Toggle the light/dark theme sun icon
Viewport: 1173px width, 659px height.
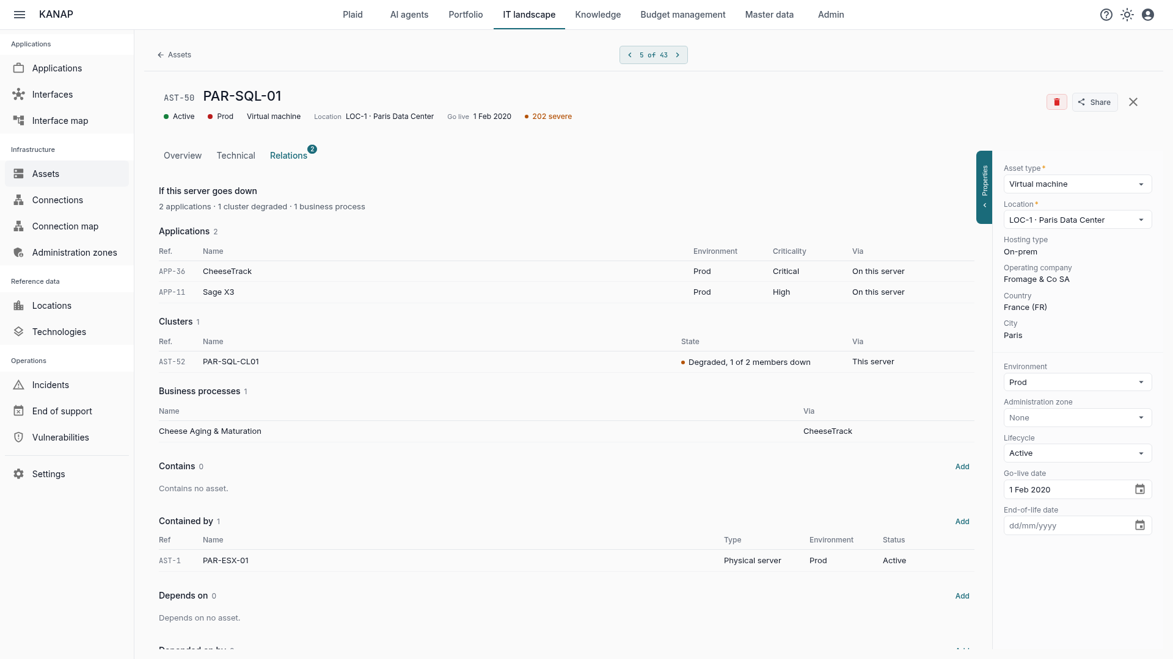(1127, 15)
